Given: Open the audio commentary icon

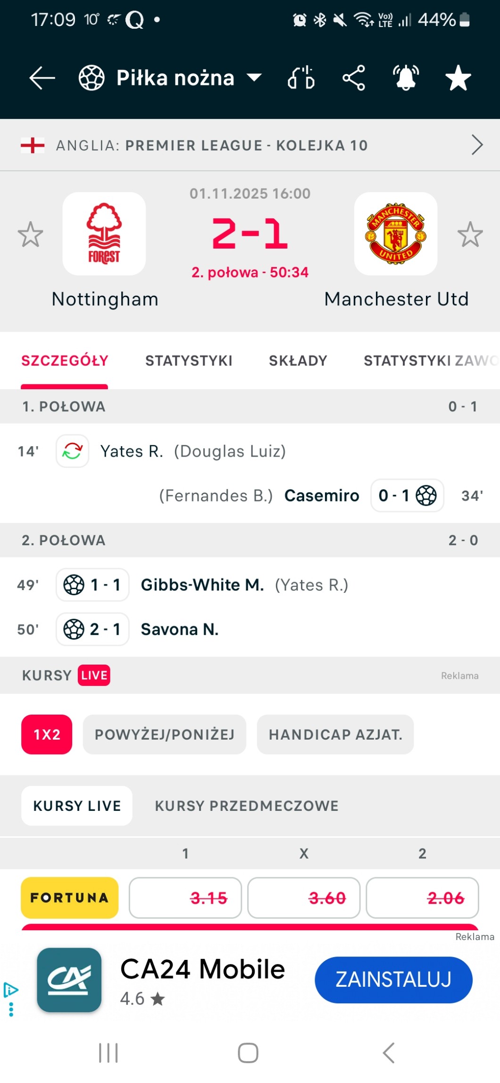Looking at the screenshot, I should 301,78.
